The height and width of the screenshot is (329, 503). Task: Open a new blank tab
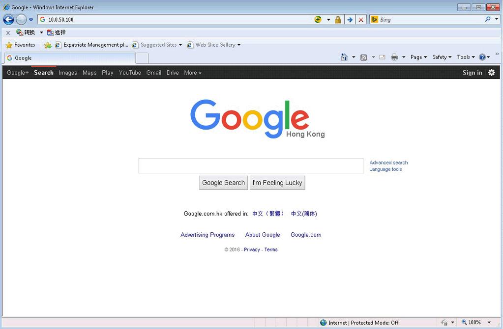142,58
